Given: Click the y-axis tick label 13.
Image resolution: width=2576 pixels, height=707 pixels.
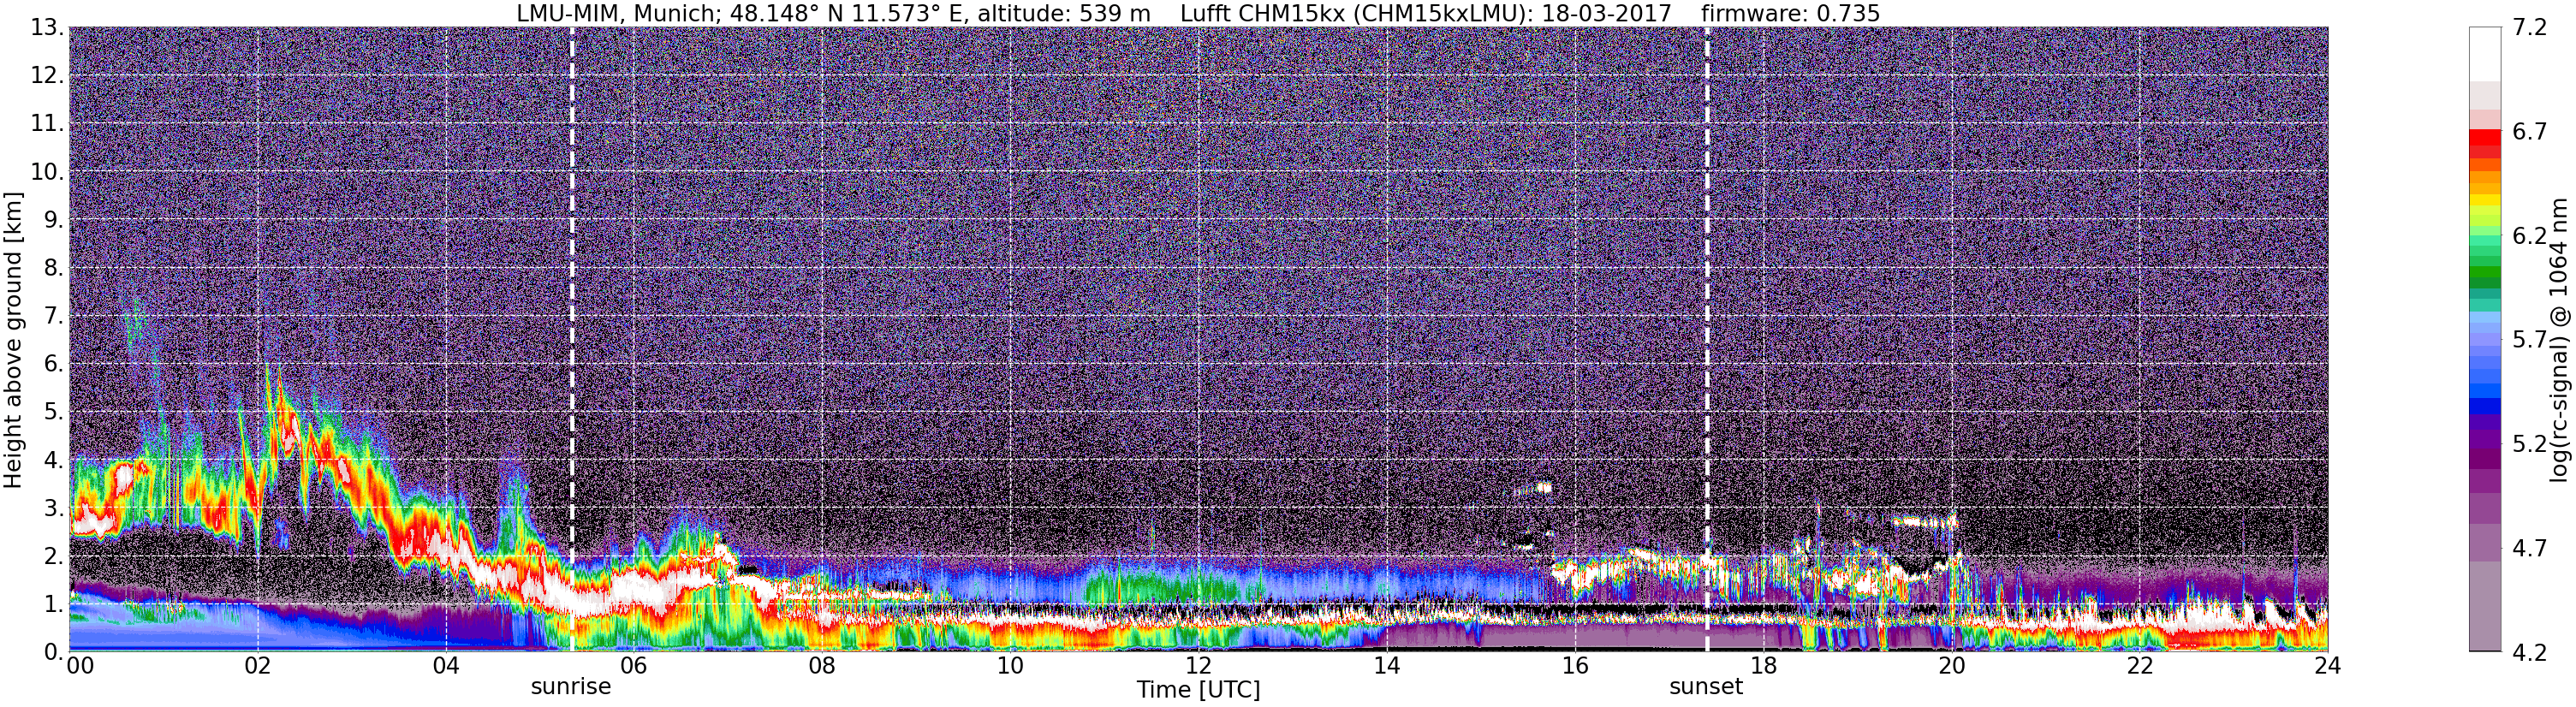Looking at the screenshot, I should (46, 28).
